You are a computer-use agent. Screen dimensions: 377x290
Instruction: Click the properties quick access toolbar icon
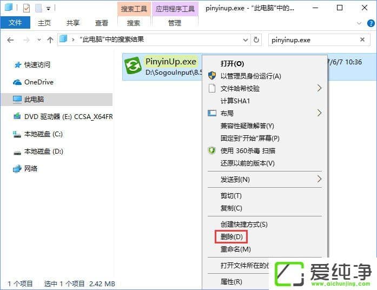pyautogui.click(x=27, y=8)
